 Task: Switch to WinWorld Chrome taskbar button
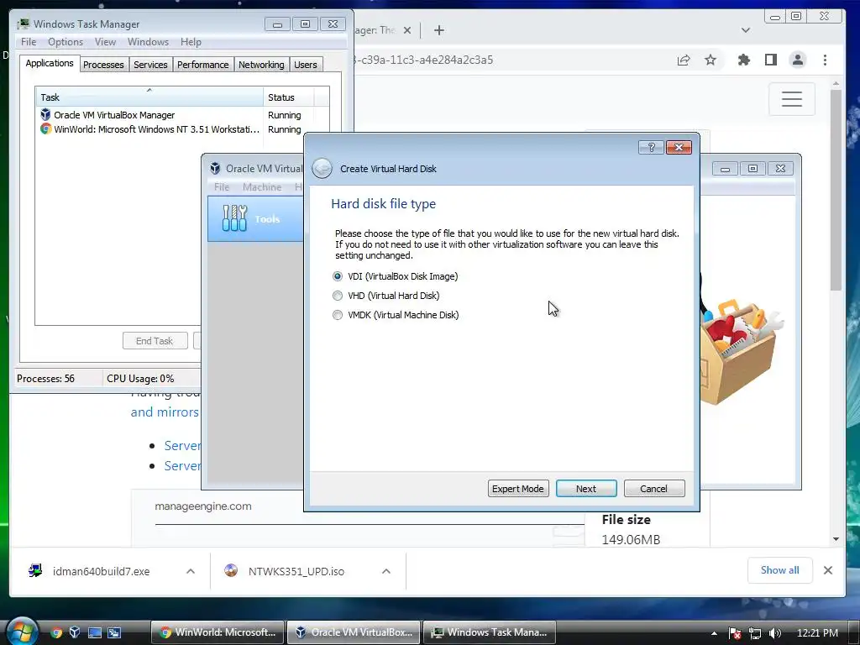(218, 632)
